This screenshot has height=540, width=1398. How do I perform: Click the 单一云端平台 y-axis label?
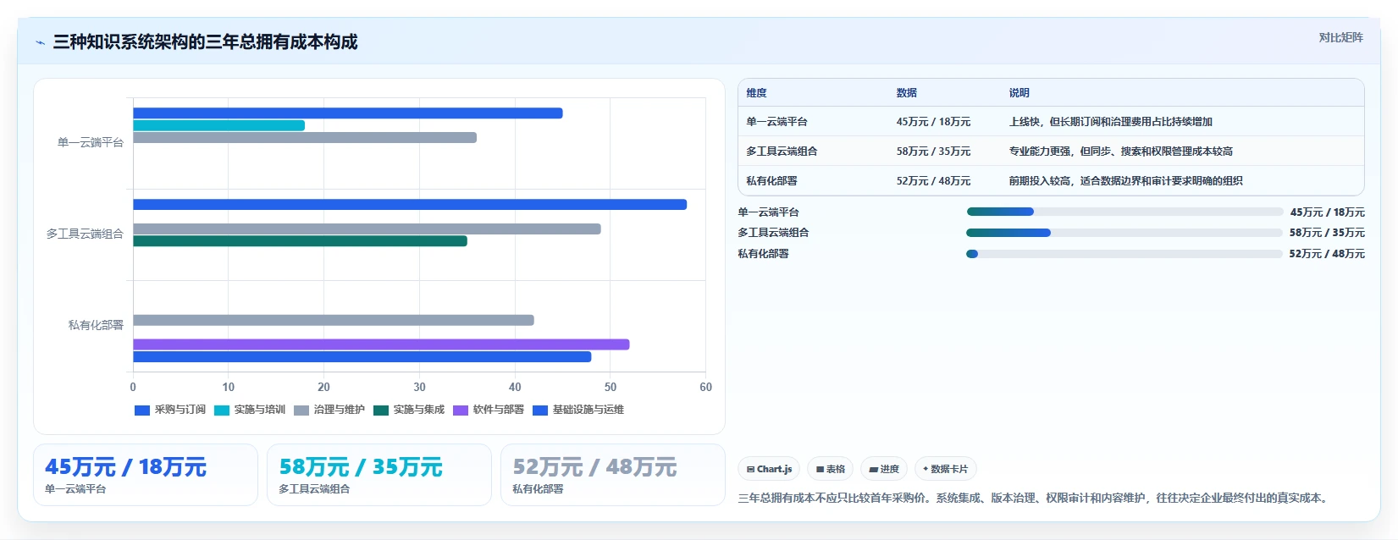point(91,143)
